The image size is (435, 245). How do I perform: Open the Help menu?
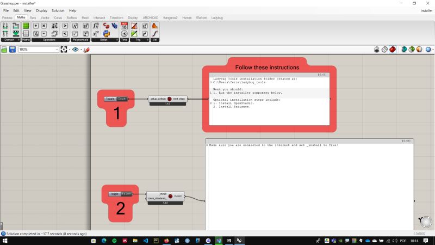coord(72,10)
